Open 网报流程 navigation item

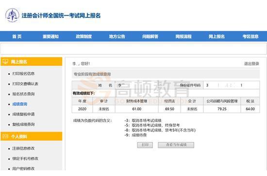click(x=184, y=36)
